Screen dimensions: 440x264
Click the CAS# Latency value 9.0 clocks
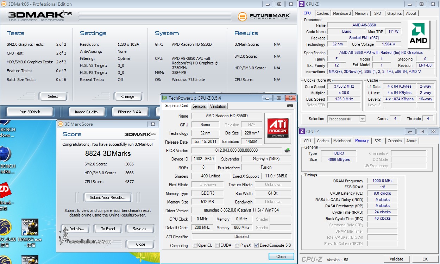382,193
